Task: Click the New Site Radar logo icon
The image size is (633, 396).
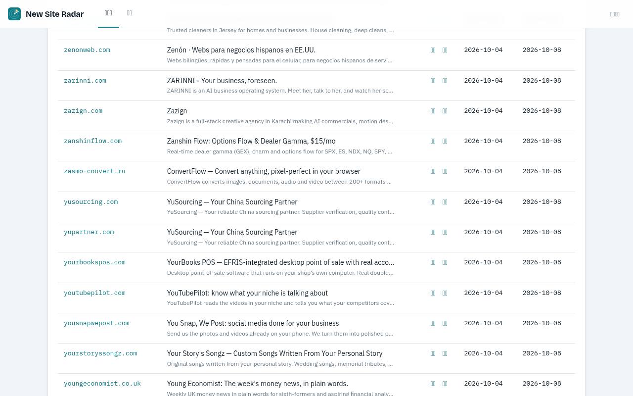Action: click(14, 14)
